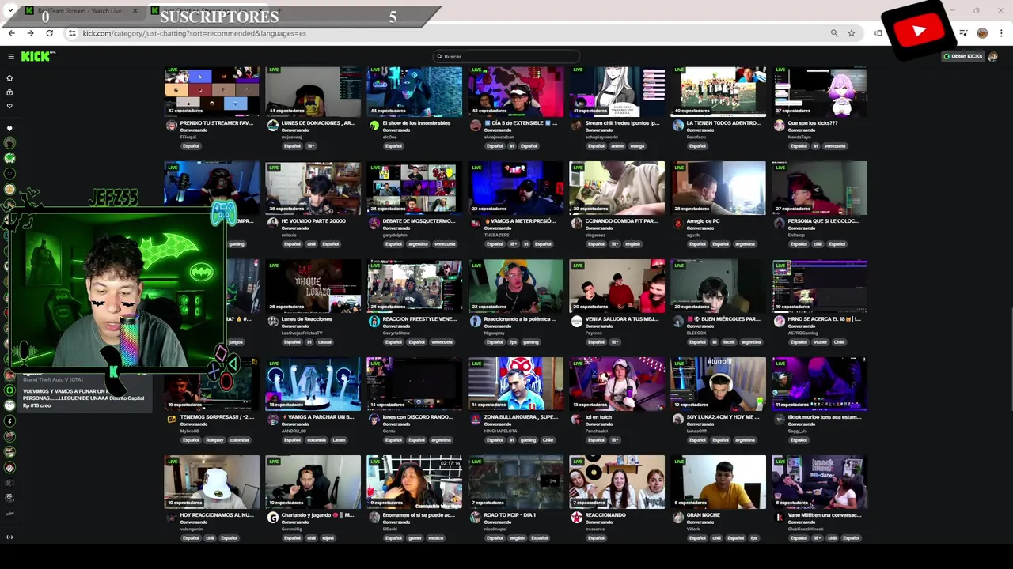Open Chrome three-dot menu
This screenshot has height=569, width=1013.
pos(1001,33)
